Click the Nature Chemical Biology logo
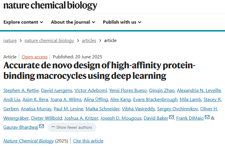This screenshot has height=148, width=225. (50, 6)
